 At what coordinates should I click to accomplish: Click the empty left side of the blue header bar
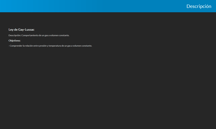58,6
